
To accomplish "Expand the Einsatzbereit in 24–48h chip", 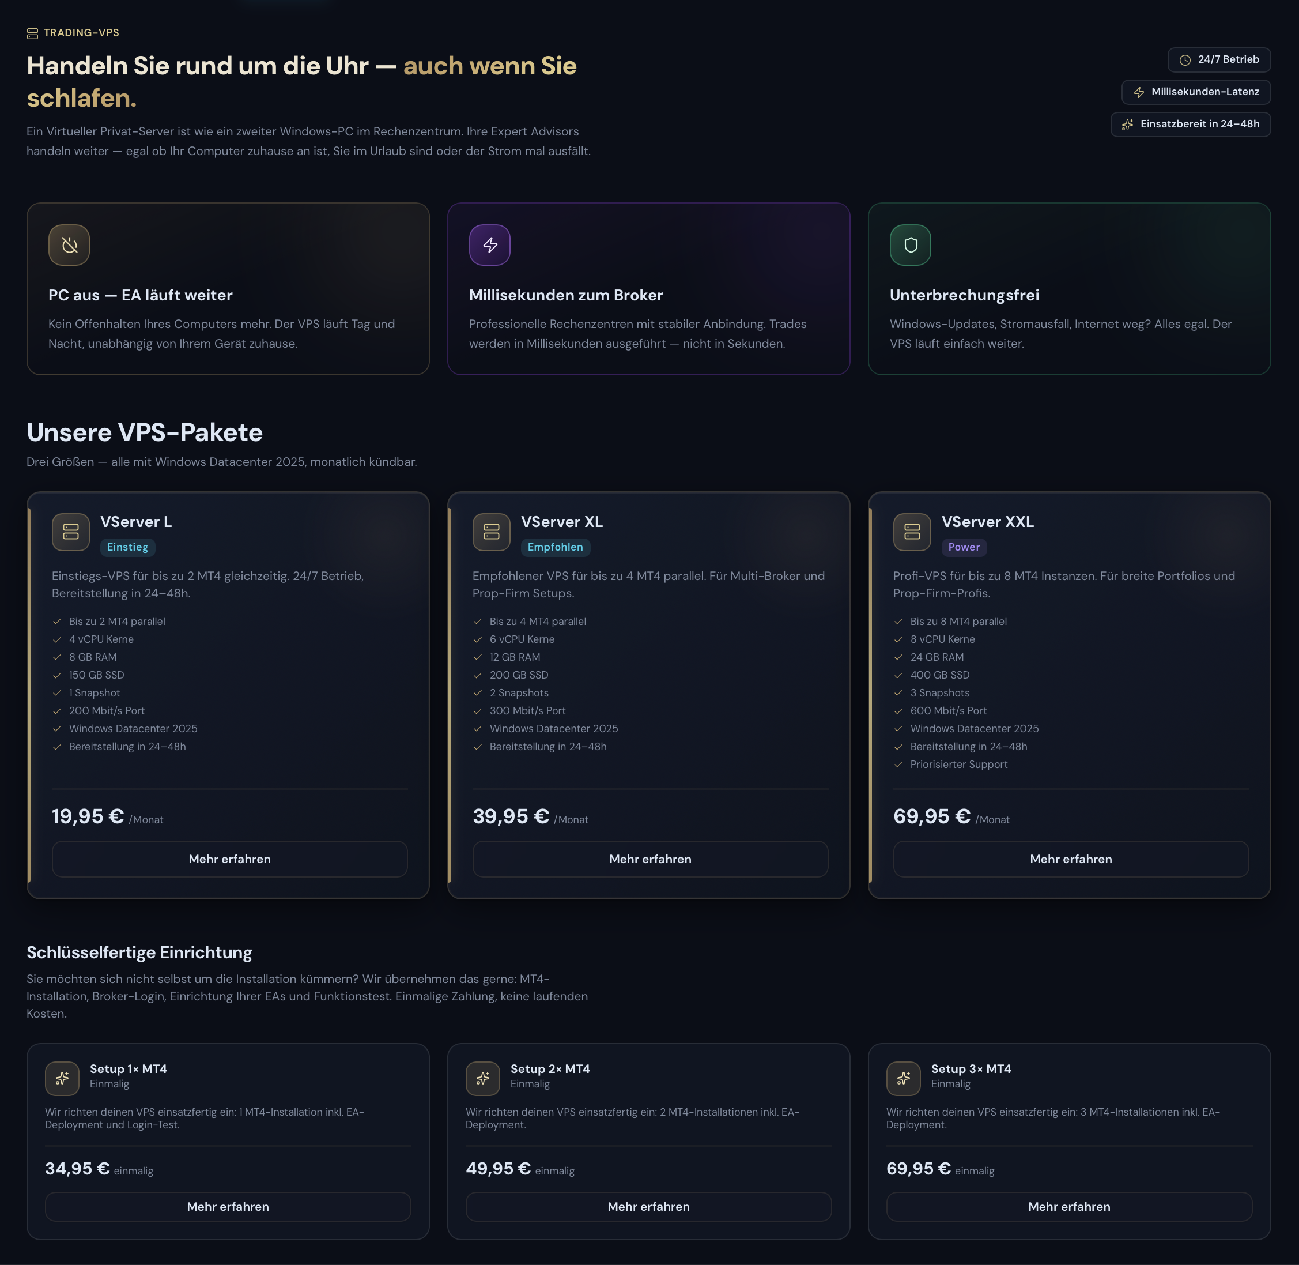I will click(x=1190, y=124).
